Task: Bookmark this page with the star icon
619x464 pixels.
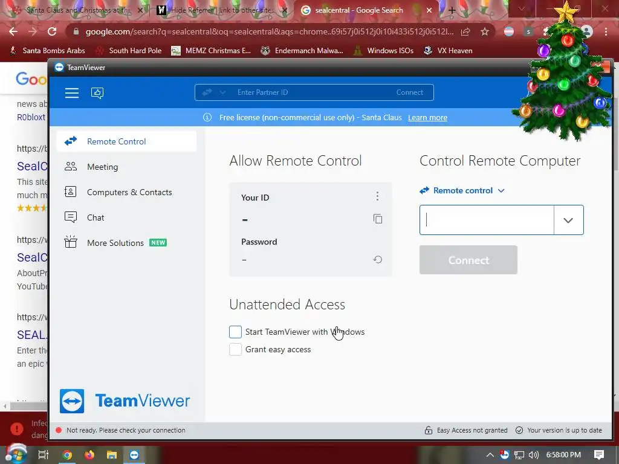Action: (485, 31)
